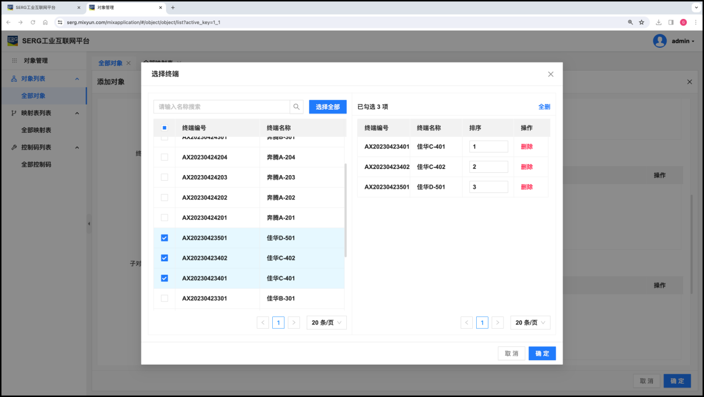Click the sidebar collapse handle arrow
704x397 pixels.
89,224
